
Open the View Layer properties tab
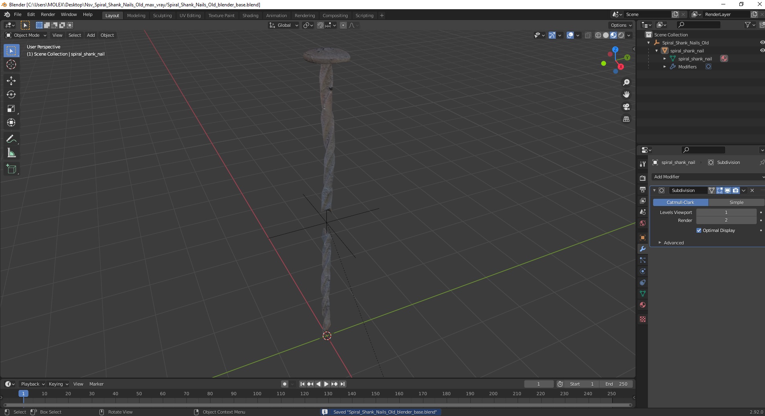click(643, 201)
